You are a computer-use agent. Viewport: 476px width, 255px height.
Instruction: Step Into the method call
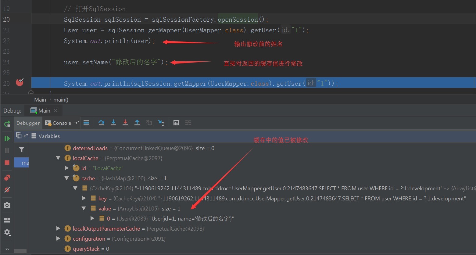(x=113, y=123)
